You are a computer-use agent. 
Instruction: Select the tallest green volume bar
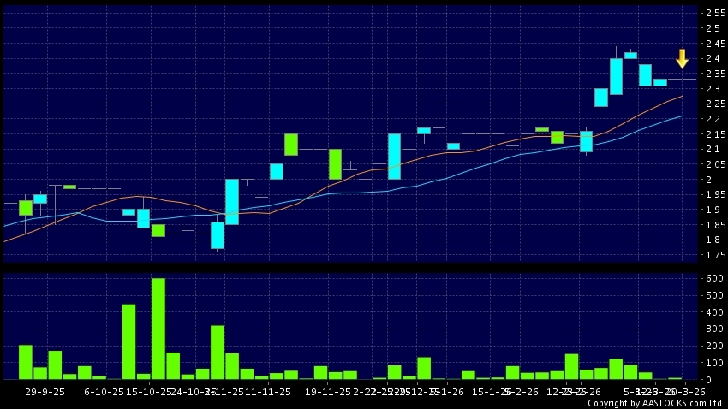(x=158, y=328)
